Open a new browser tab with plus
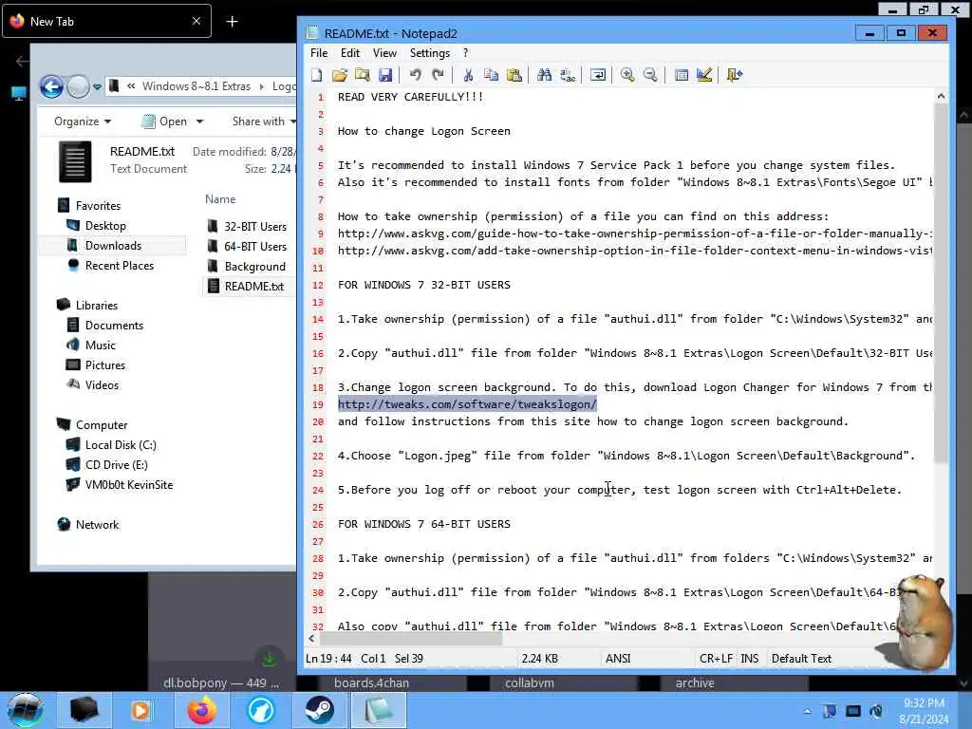Image resolution: width=972 pixels, height=729 pixels. point(232,22)
